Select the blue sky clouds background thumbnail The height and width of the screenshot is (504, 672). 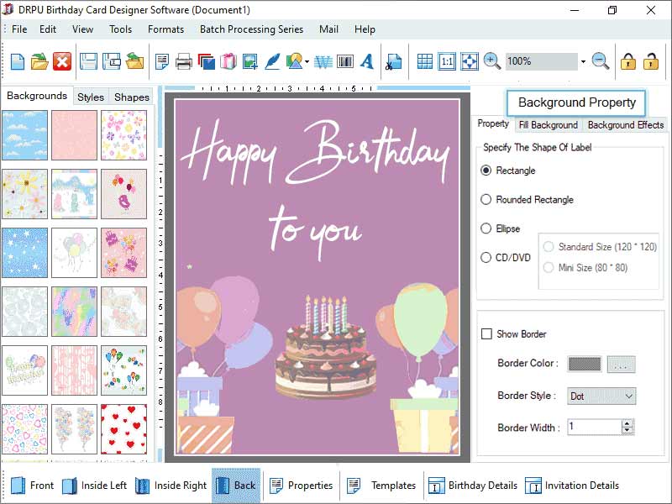25,134
